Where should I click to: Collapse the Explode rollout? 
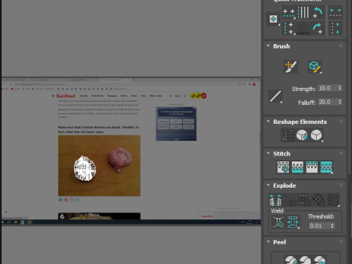(268, 185)
